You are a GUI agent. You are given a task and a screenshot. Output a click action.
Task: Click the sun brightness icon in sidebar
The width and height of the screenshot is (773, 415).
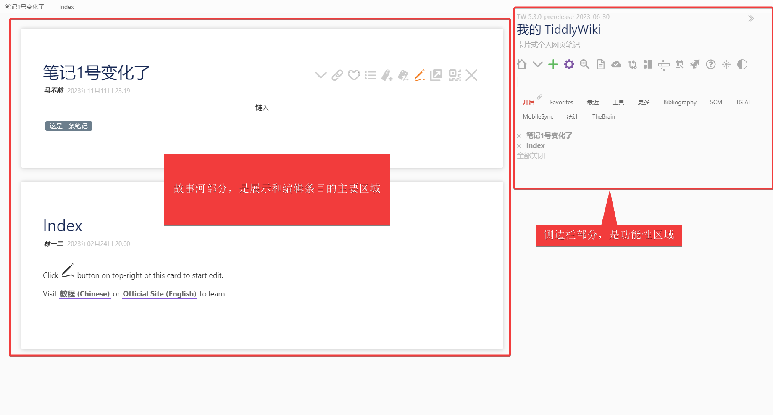click(726, 64)
